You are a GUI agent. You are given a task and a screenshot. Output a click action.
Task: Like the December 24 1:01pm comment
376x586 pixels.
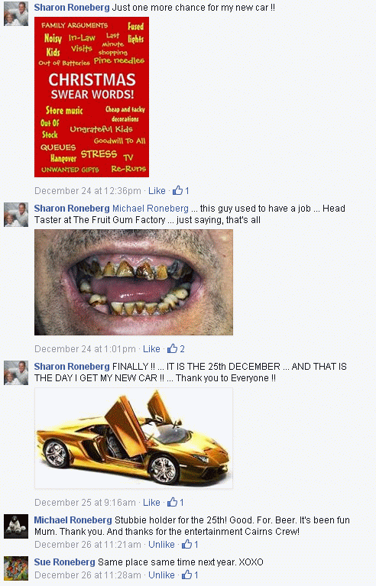[151, 348]
